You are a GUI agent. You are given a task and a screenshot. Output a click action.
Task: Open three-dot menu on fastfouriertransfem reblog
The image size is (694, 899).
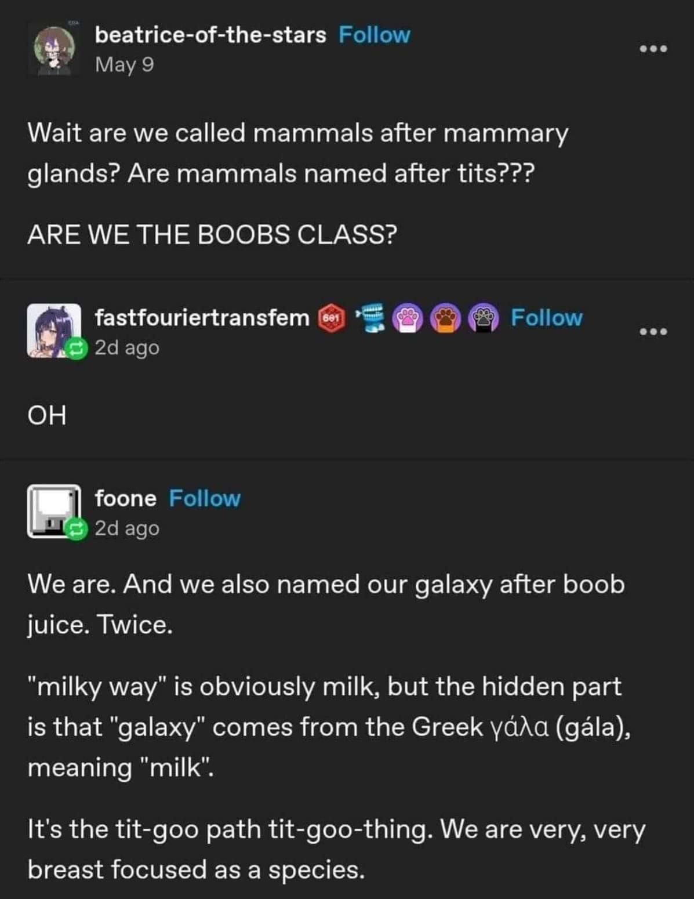tap(653, 332)
